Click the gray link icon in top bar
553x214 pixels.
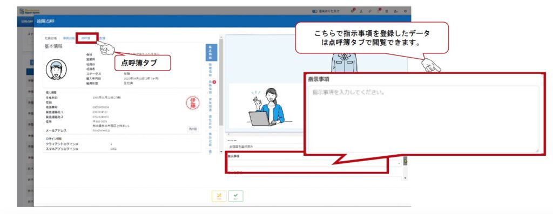(370, 11)
